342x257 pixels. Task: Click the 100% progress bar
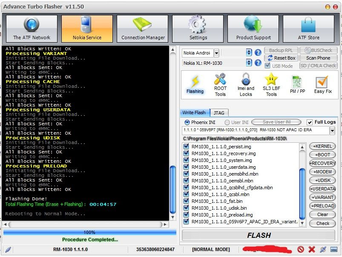pos(89,232)
